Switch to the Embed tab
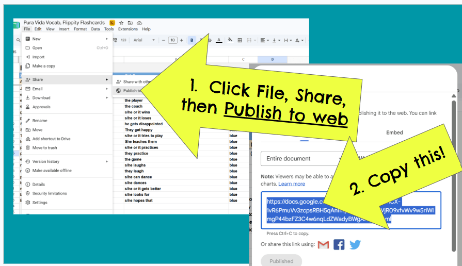 click(394, 132)
